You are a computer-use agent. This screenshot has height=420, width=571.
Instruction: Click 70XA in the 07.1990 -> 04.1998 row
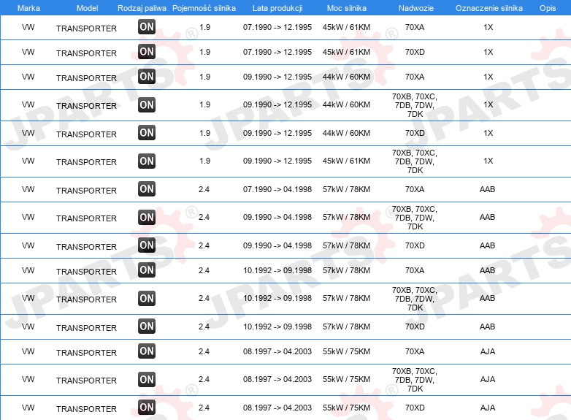(415, 189)
